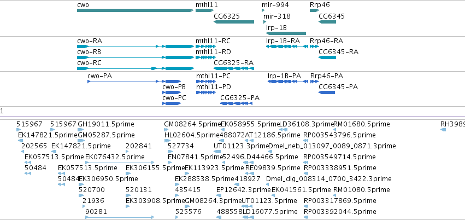Open the cwo-PC protein feature
This screenshot has height=220, width=465.
tap(172, 103)
